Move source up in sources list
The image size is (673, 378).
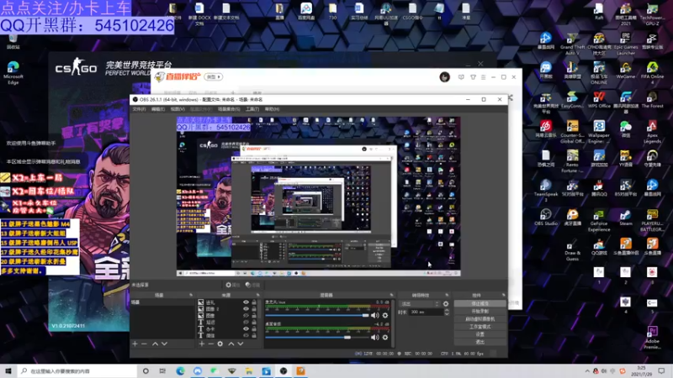pos(231,344)
